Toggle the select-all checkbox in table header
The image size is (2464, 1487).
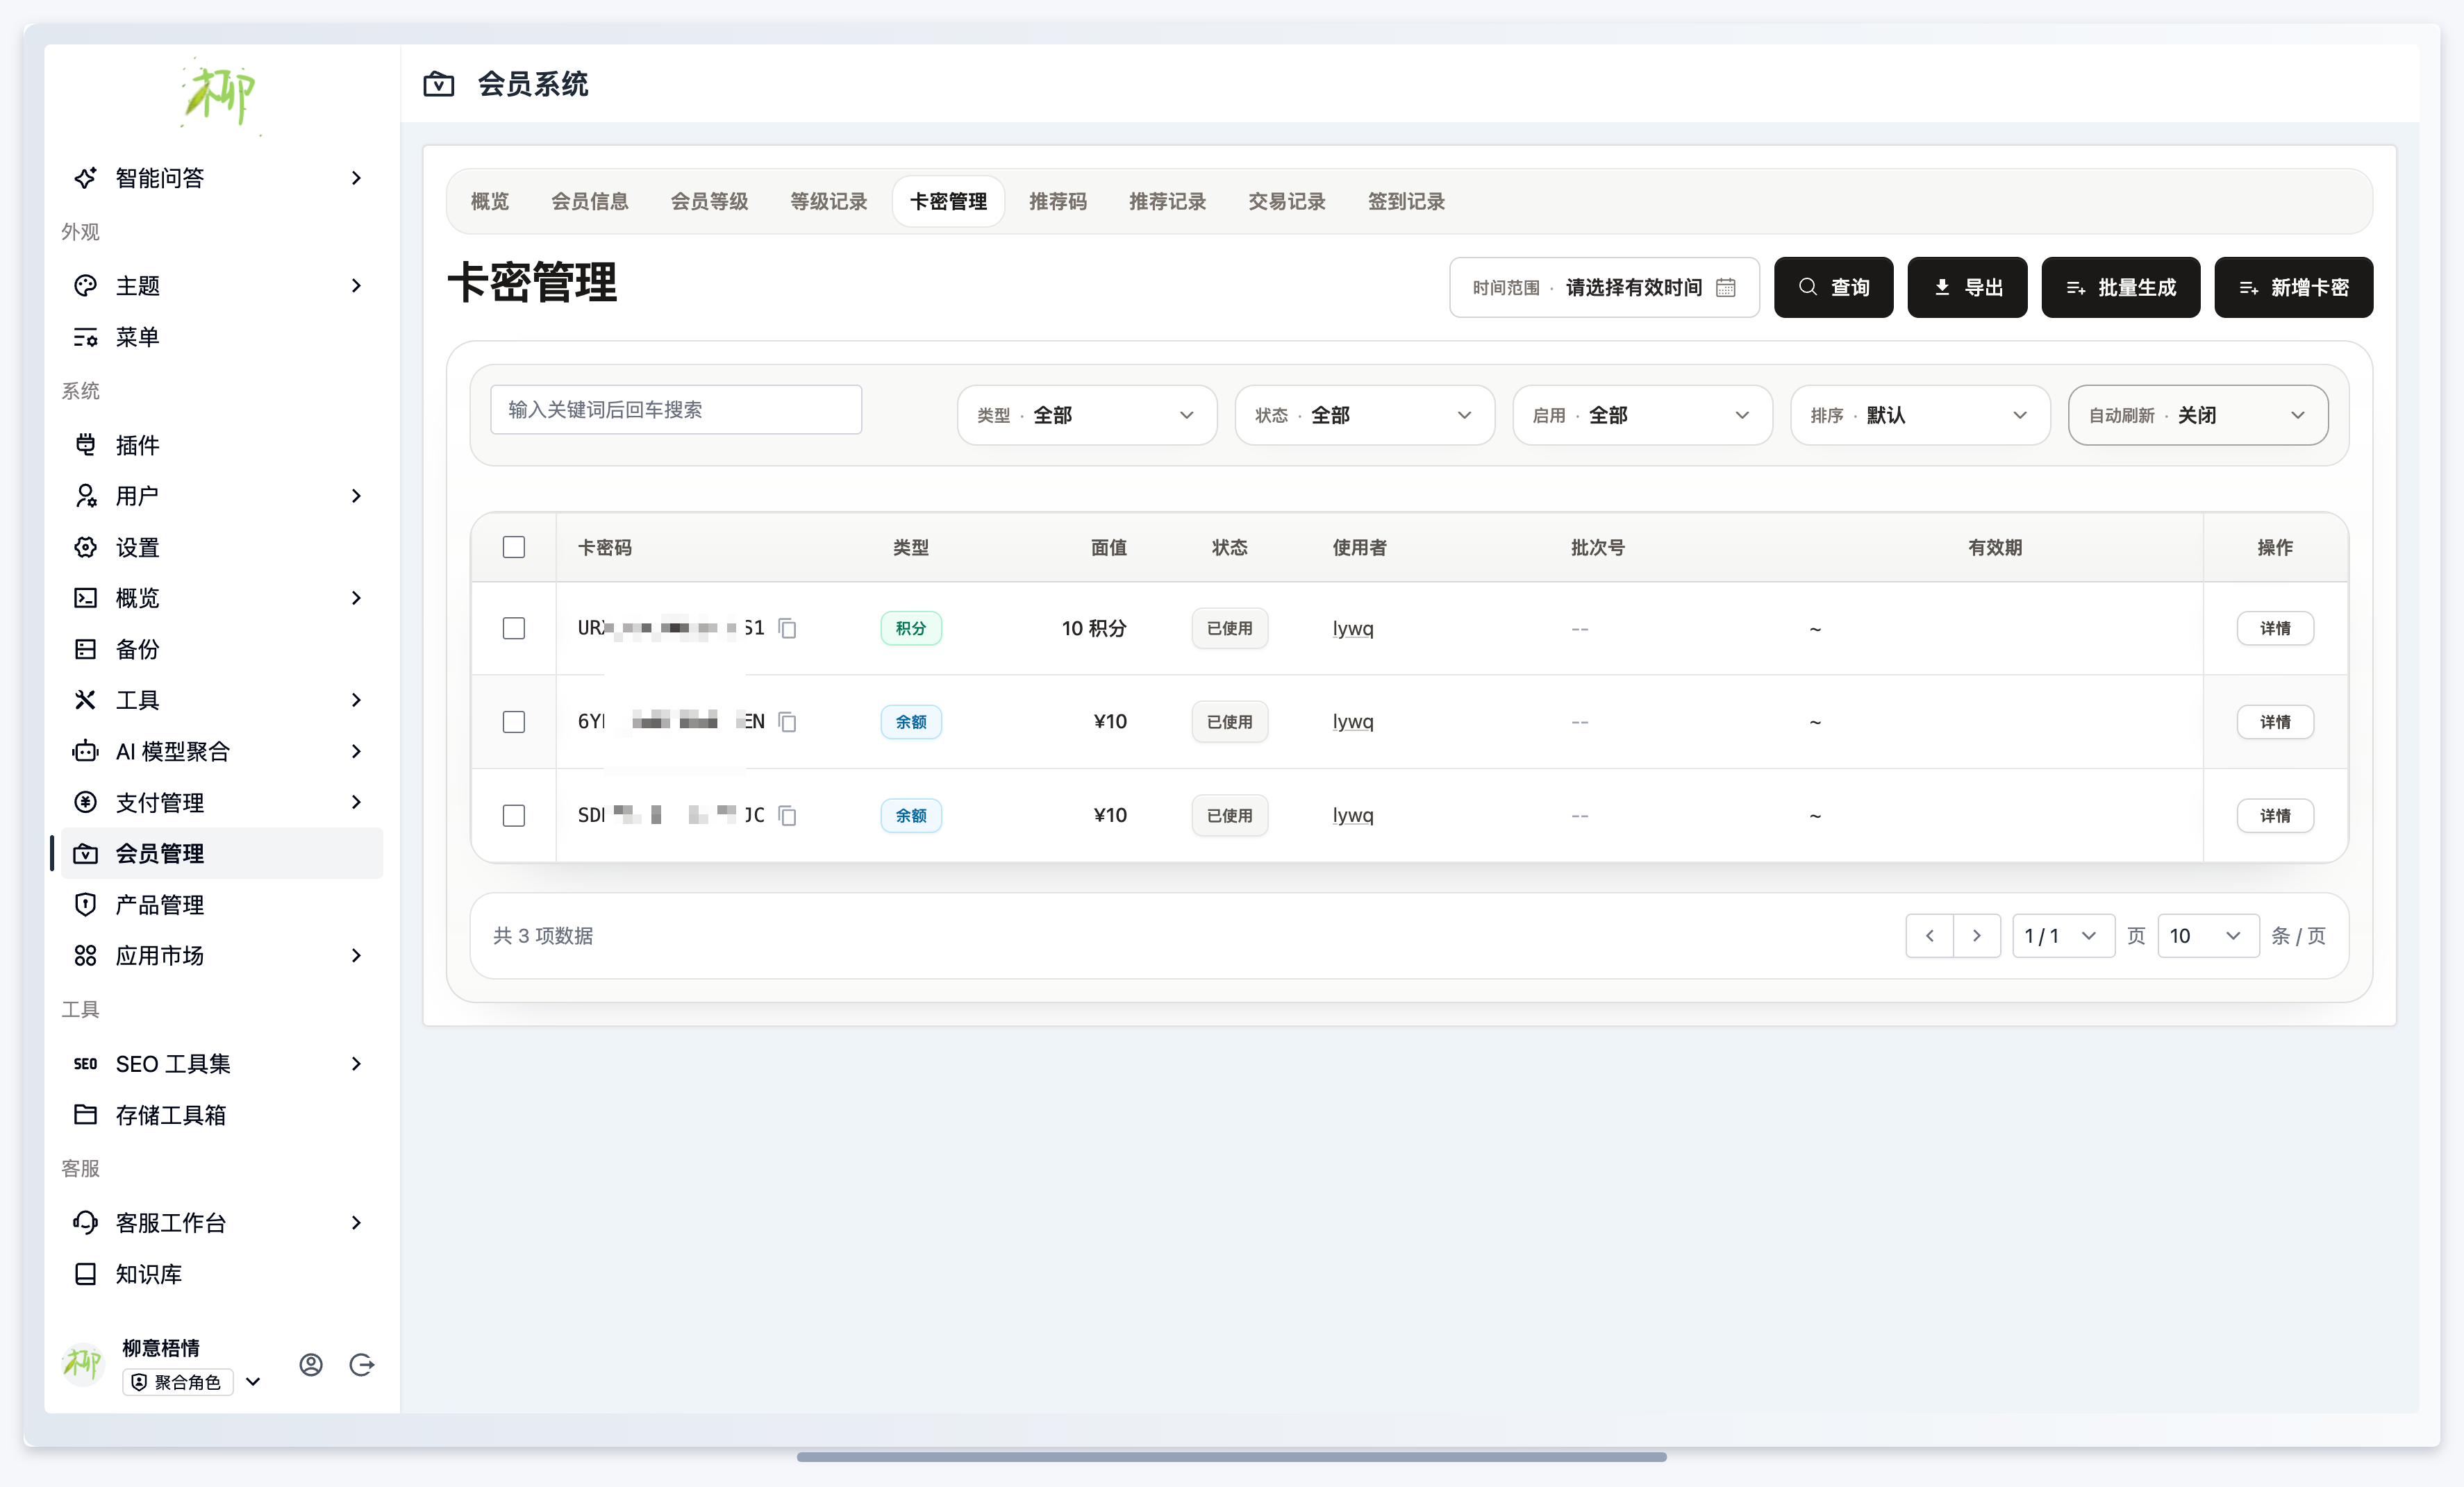point(514,546)
